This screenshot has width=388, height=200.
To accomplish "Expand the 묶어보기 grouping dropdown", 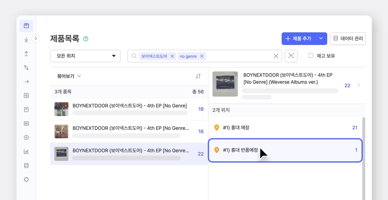I will pos(69,76).
